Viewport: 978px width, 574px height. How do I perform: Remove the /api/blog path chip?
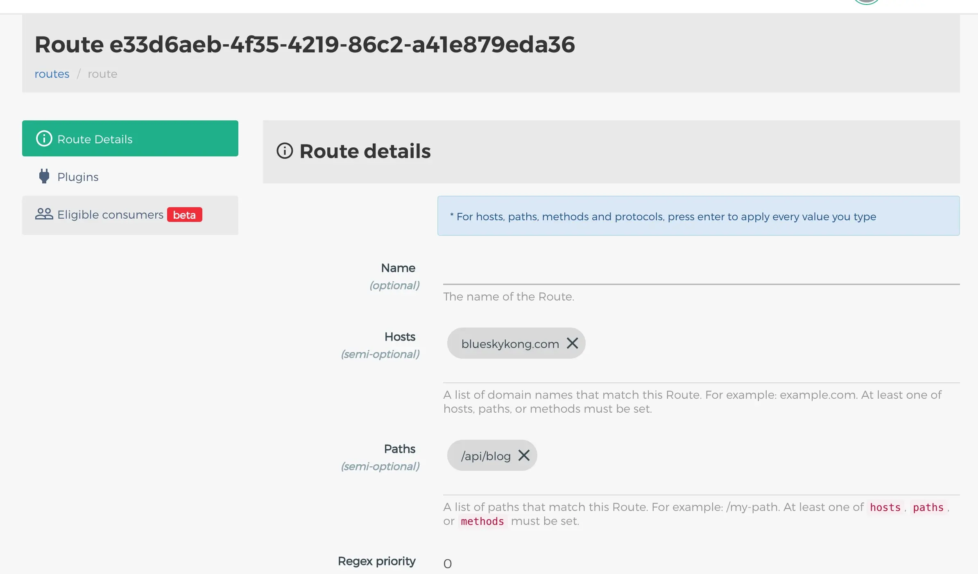pos(524,455)
